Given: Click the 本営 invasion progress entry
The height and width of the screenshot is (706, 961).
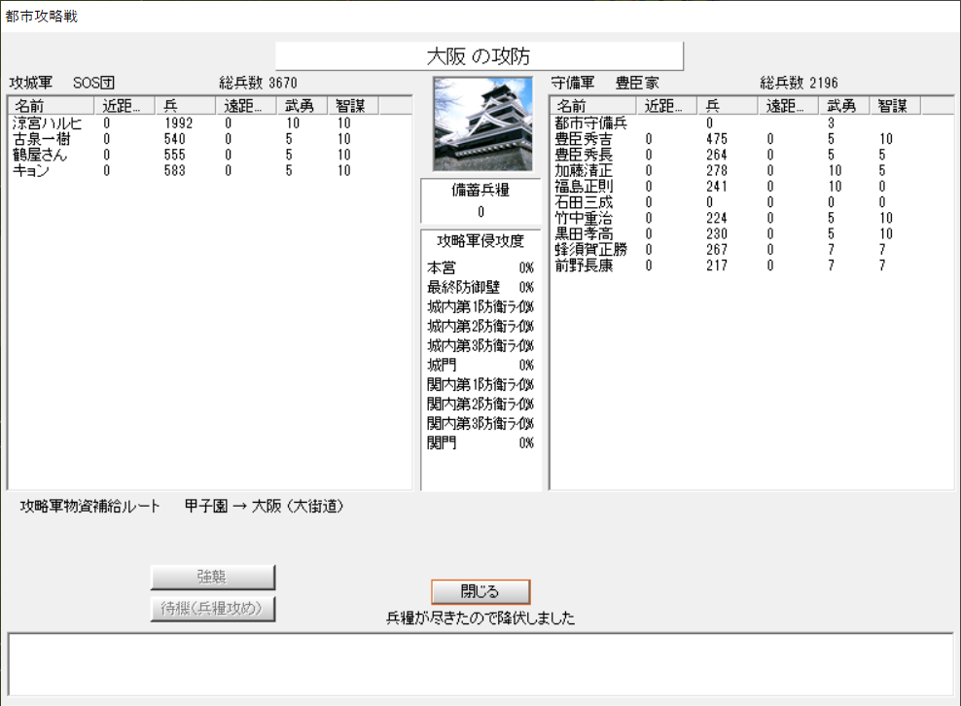Looking at the screenshot, I should coord(442,267).
